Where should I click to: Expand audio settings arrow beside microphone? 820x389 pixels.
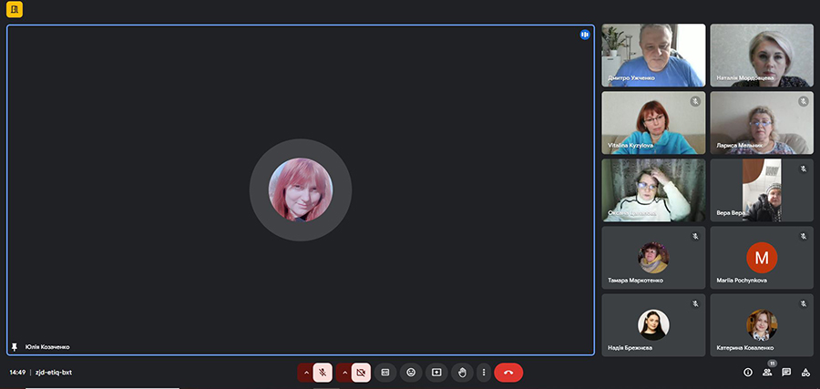coord(305,372)
